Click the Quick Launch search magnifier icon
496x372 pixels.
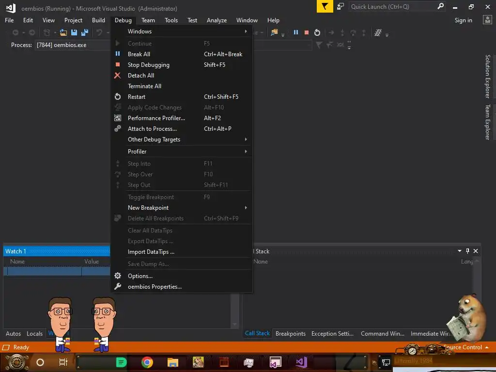pos(440,6)
